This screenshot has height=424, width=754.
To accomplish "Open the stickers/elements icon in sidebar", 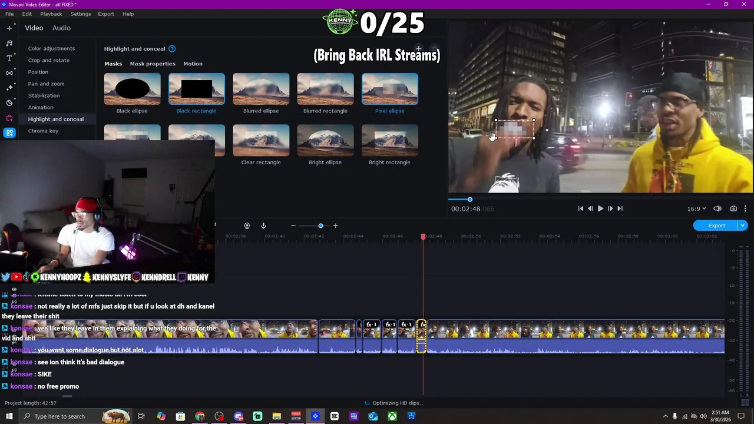I will 9,102.
